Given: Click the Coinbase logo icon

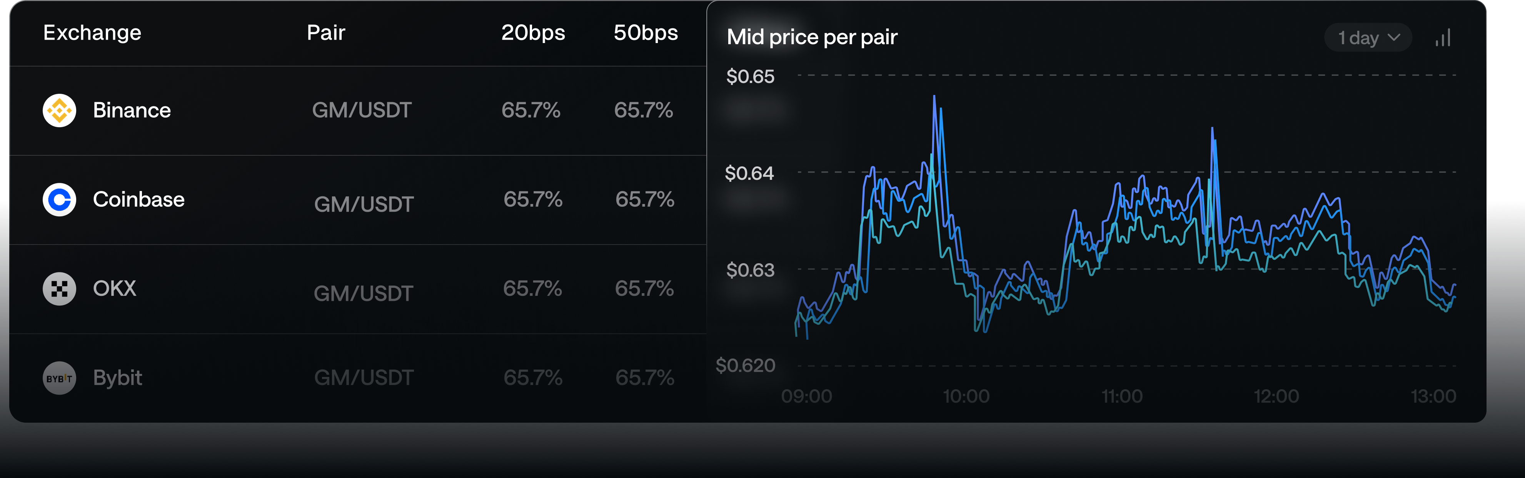Looking at the screenshot, I should click(x=59, y=200).
